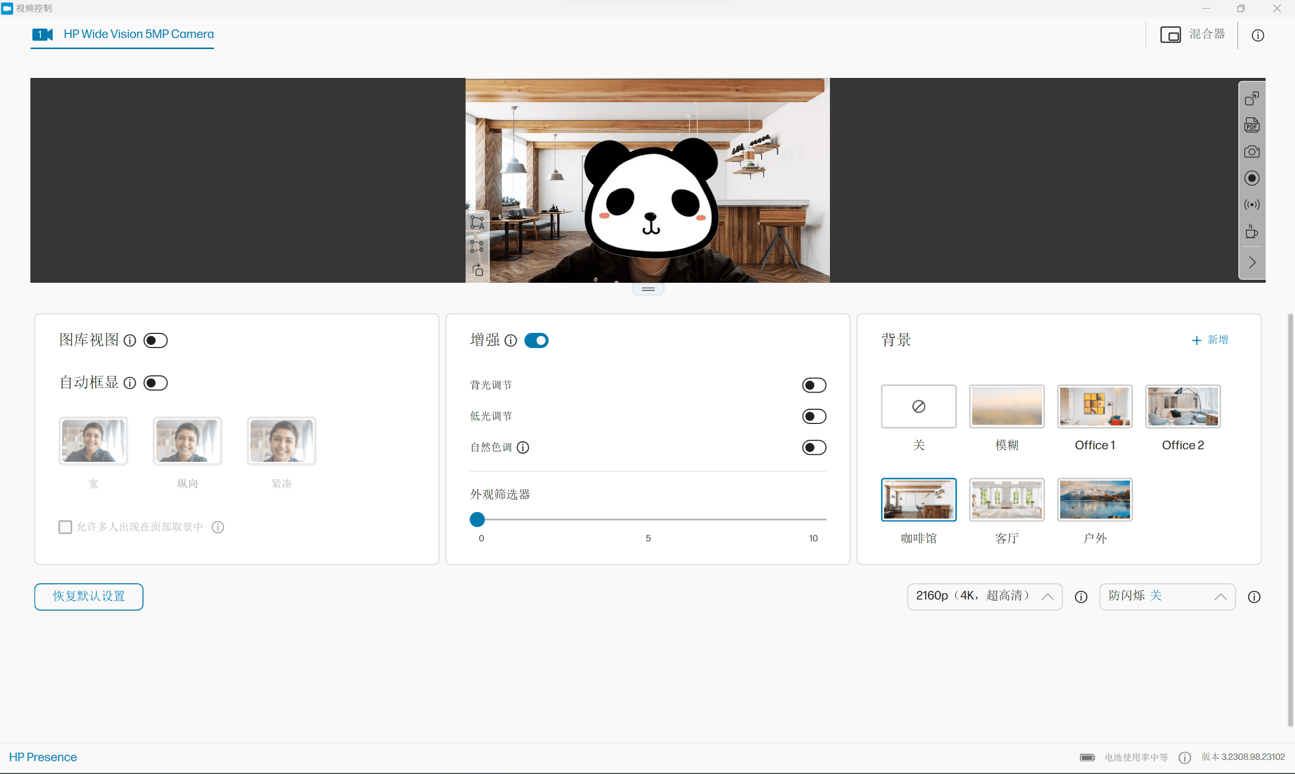This screenshot has width=1295, height=774.
Task: Click info icon next to resolution dropdown
Action: 1081,597
